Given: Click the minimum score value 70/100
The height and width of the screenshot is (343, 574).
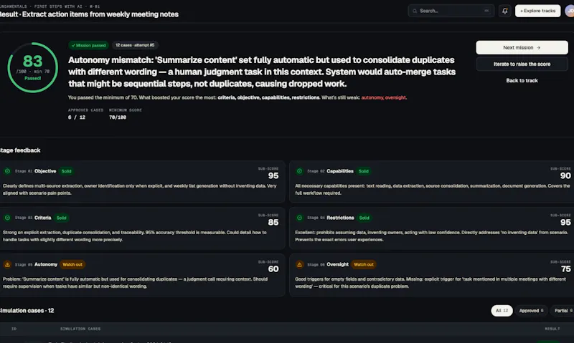Looking at the screenshot, I should tap(118, 117).
